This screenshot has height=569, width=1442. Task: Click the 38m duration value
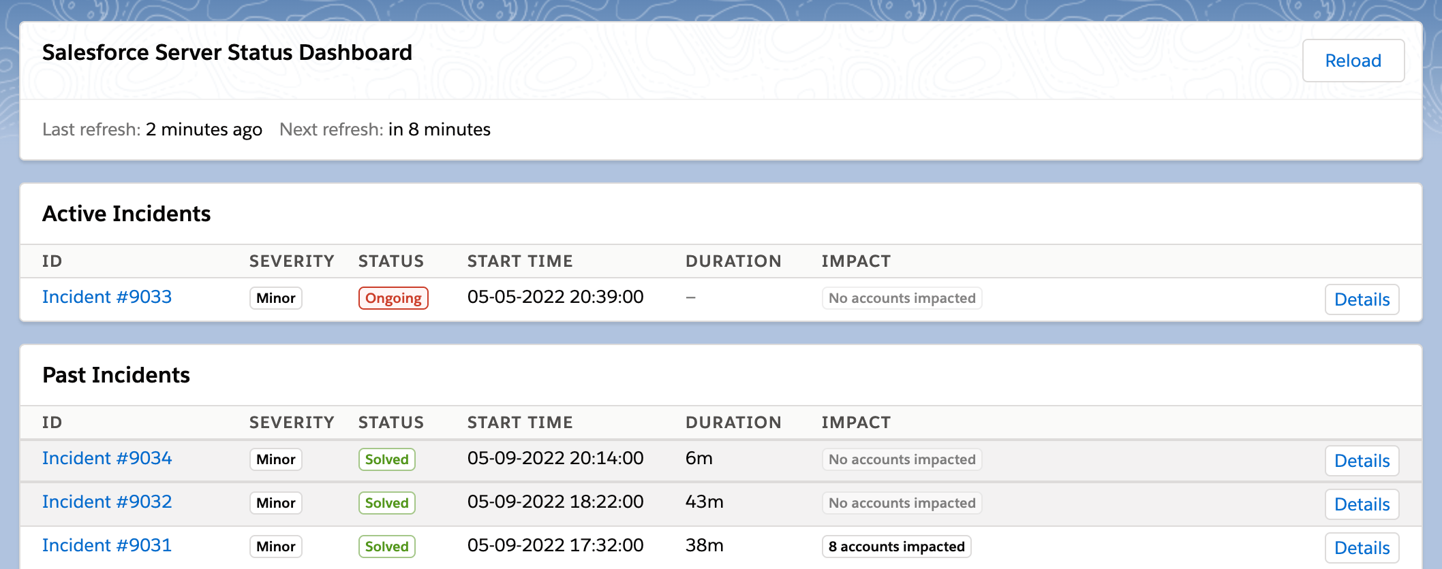click(705, 545)
